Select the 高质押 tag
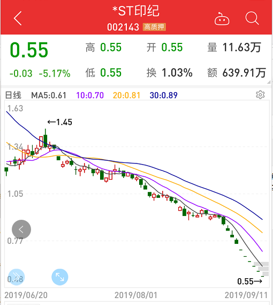 154,27
